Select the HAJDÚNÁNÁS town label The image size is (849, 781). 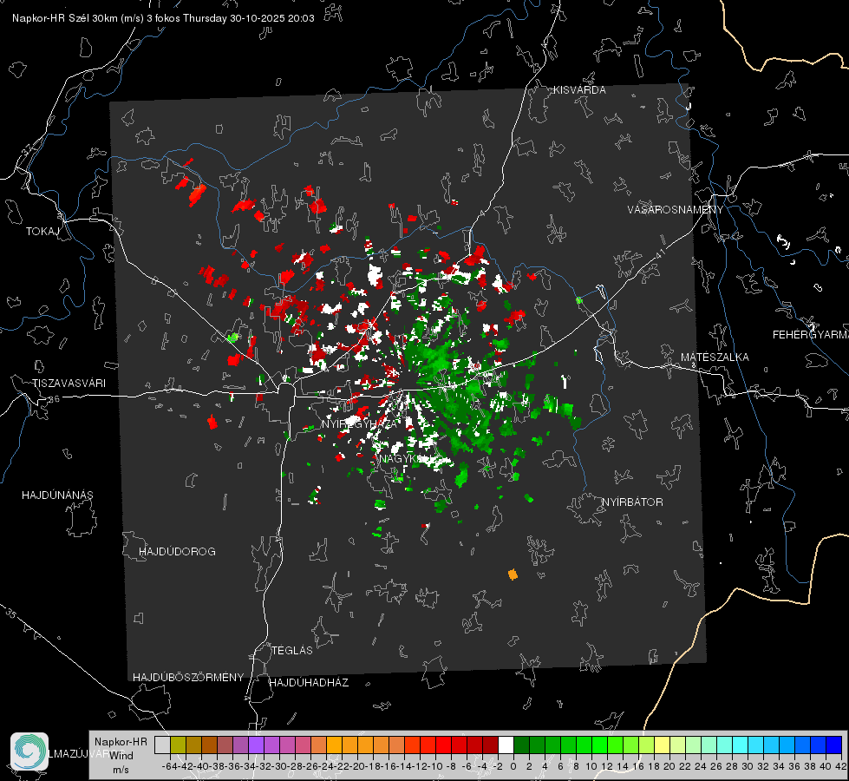click(x=57, y=496)
